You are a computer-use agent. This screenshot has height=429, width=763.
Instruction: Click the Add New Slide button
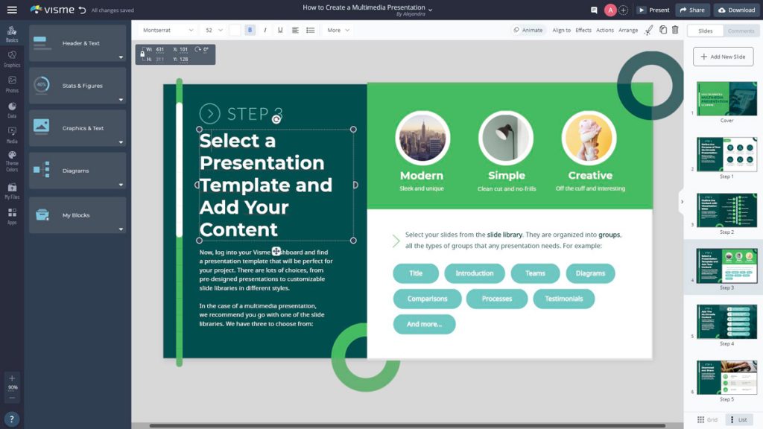tap(723, 57)
